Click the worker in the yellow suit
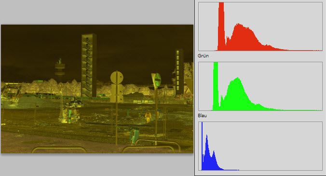Screen dimensions: 326x176 point(148,117)
